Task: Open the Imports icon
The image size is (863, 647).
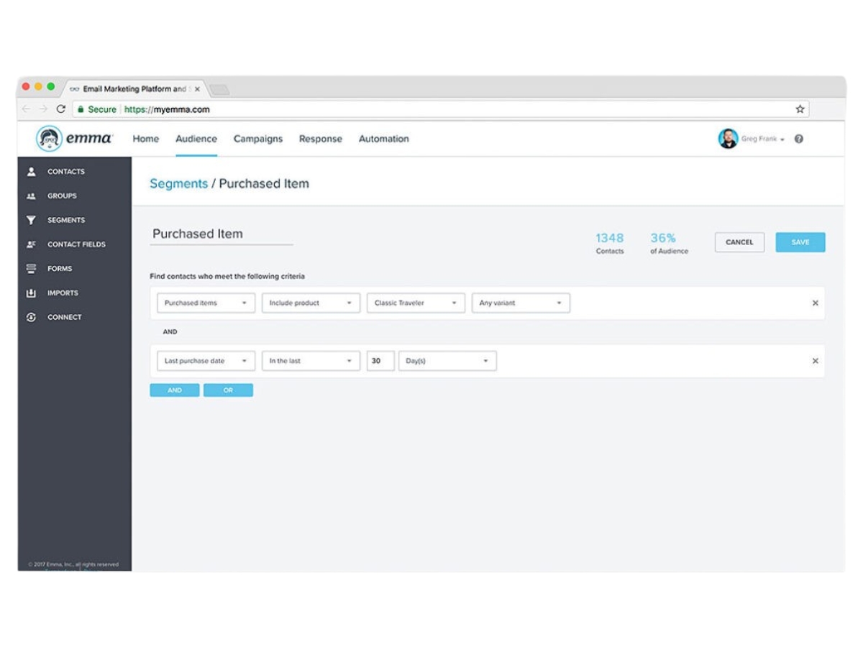Action: [31, 293]
